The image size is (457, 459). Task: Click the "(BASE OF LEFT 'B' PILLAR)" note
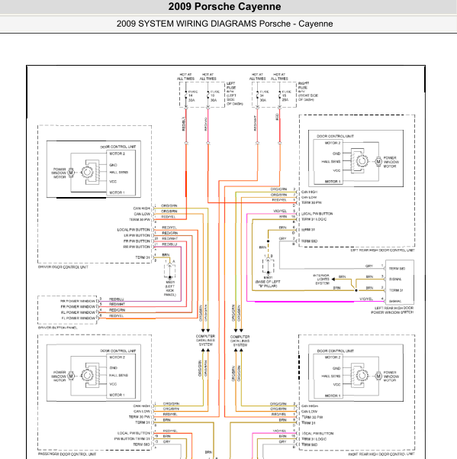click(268, 283)
